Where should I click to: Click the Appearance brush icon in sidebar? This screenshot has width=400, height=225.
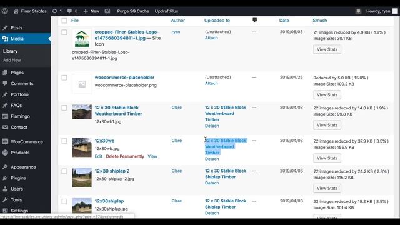point(5,167)
